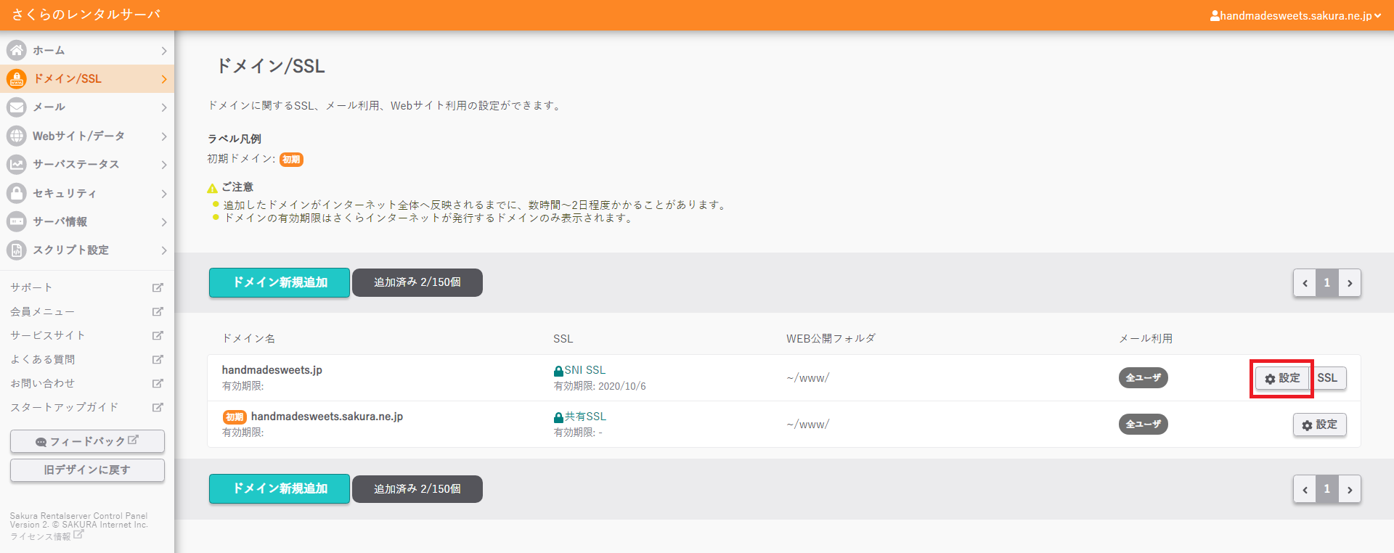Image resolution: width=1394 pixels, height=553 pixels.
Task: Open the 会員メニュー link
Action: click(42, 311)
